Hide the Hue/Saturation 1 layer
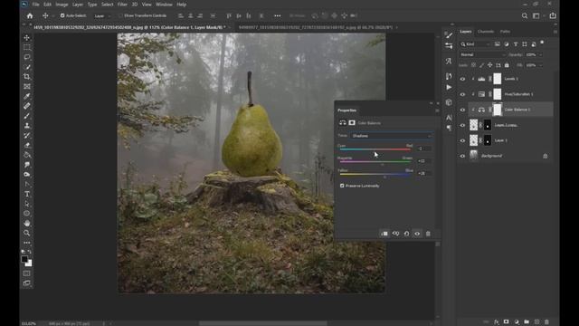 click(x=462, y=94)
